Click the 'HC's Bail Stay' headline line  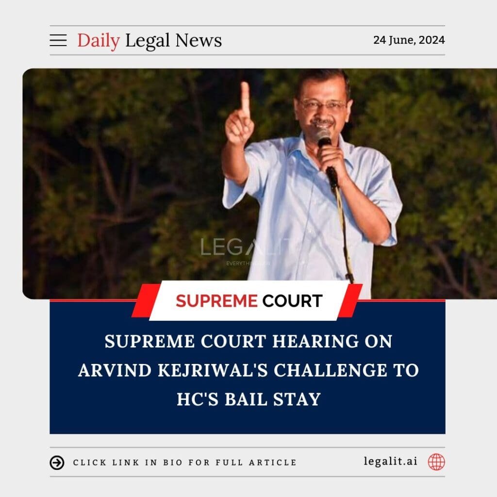tap(249, 399)
